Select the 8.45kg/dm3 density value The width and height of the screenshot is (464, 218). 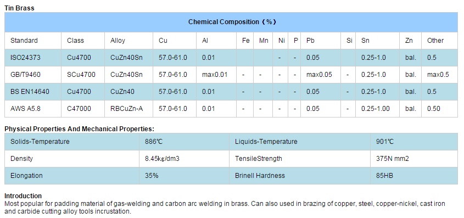[x=162, y=159]
